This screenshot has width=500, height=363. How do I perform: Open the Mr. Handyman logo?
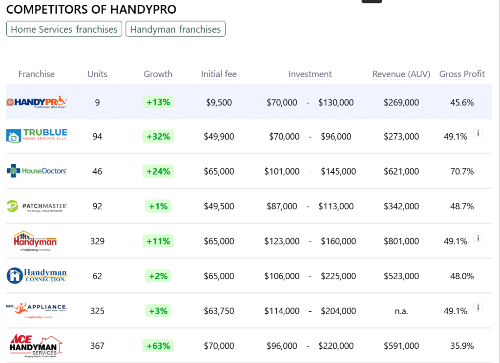pyautogui.click(x=35, y=241)
